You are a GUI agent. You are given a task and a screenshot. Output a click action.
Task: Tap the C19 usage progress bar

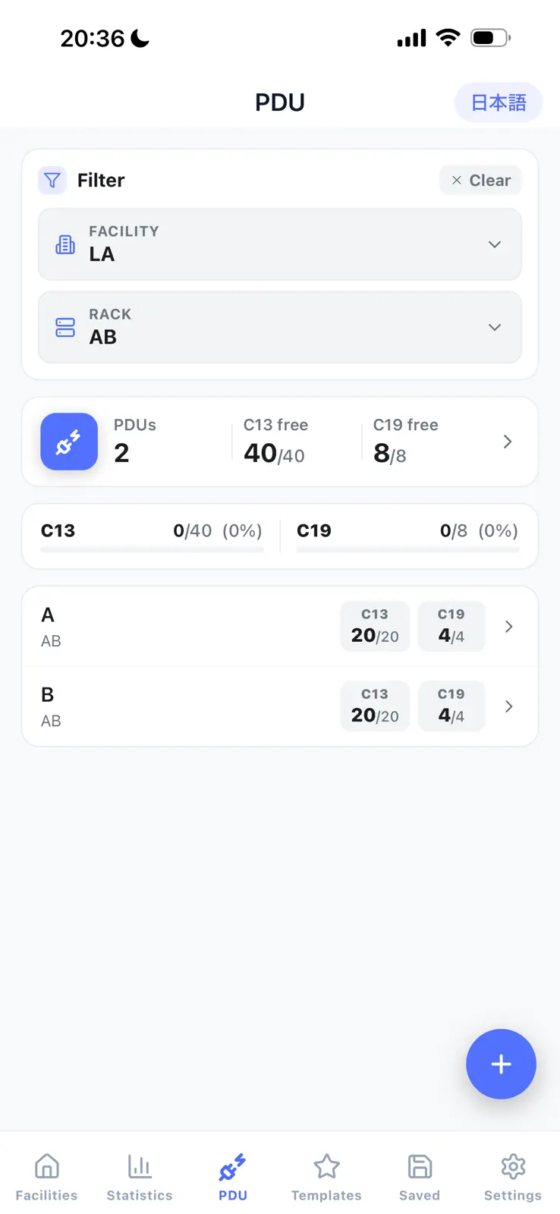point(407,549)
